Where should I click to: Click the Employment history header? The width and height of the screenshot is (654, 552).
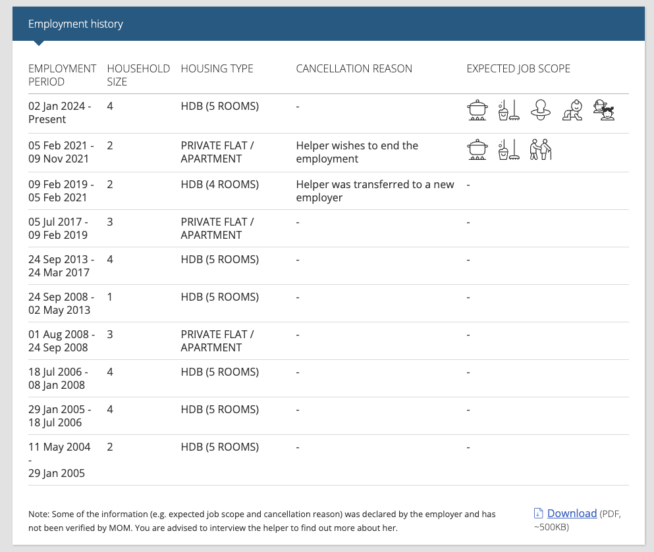point(76,24)
